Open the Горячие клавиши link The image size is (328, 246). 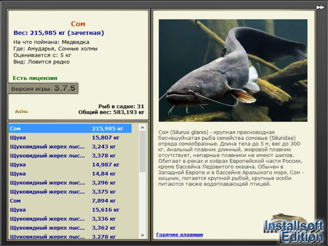coord(180,235)
